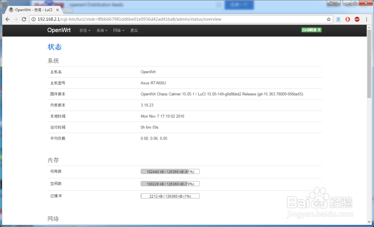
Task: Click the page vertical scrollbar thumb
Action: tap(369, 64)
